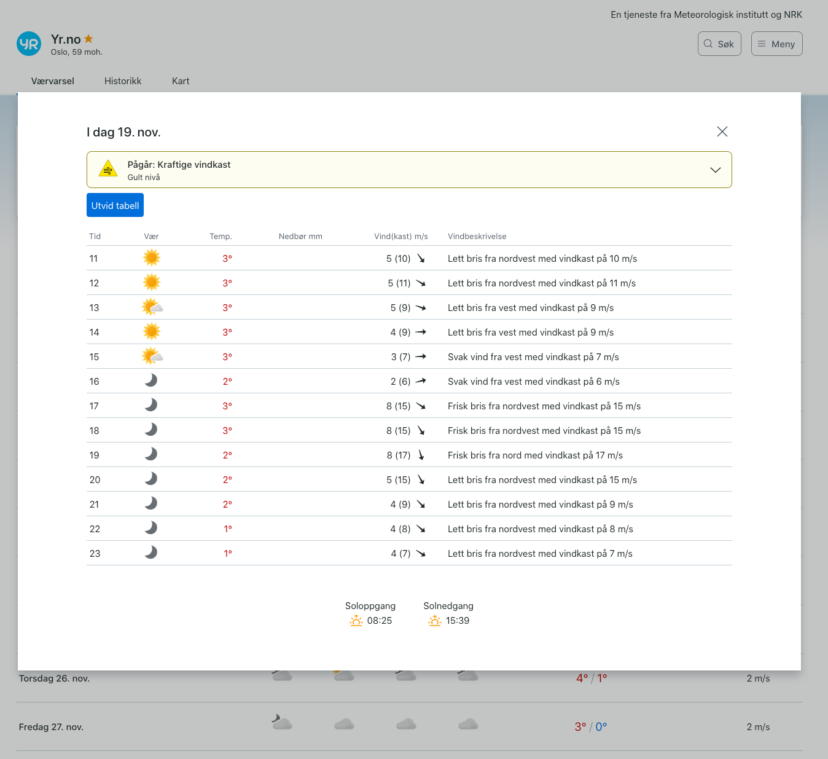Viewport: 828px width, 759px height.
Task: Click the sunset icon beside 15:39
Action: click(435, 621)
